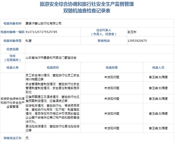Click the 检查项目 column header

53,68
